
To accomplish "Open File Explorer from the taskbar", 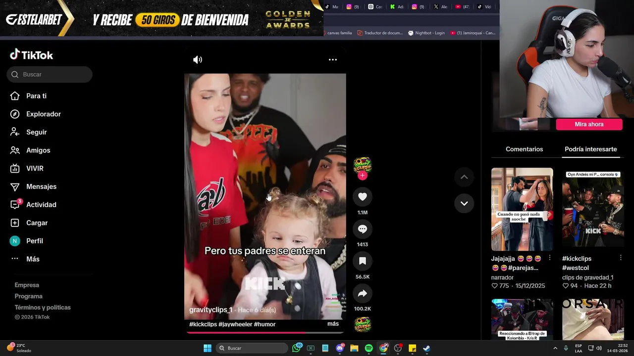I will (354, 348).
